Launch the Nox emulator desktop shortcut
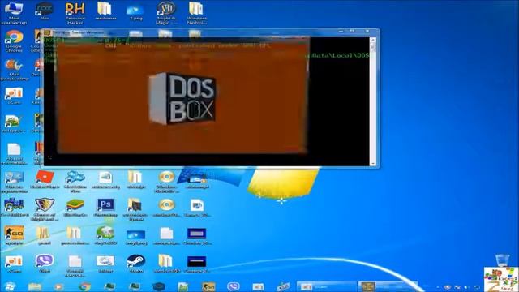Image resolution: width=519 pixels, height=292 pixels. point(44,11)
